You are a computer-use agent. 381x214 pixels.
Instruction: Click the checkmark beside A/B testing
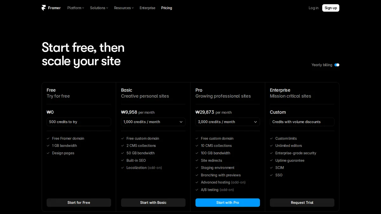pos(197,190)
